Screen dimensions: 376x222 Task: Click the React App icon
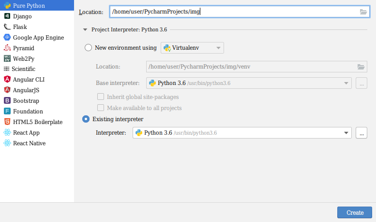[x=7, y=132]
